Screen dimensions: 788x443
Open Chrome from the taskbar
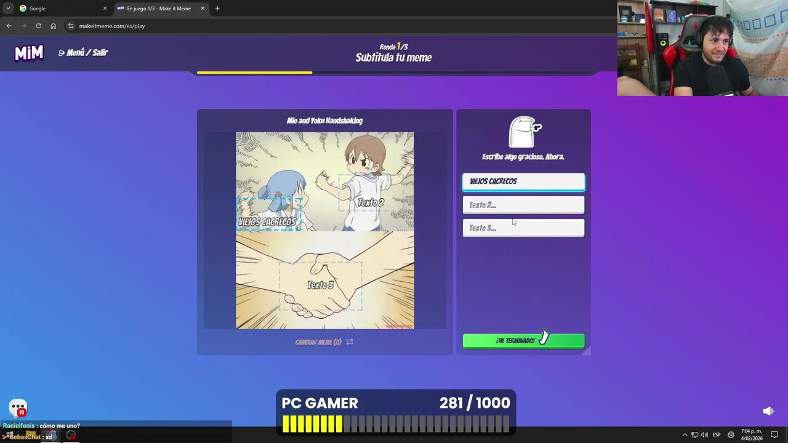pos(52,436)
